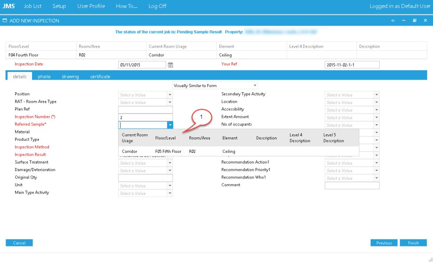Click the Finish button
433x262 pixels.
click(413, 243)
